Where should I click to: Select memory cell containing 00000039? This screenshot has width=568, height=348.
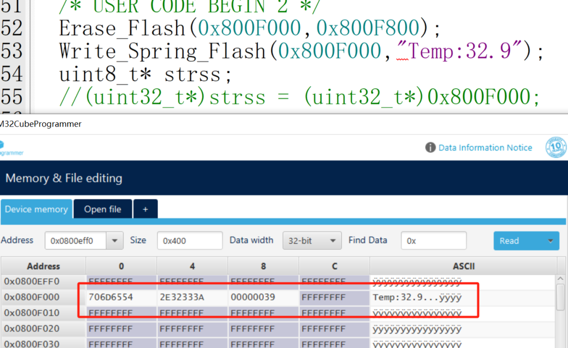(x=253, y=297)
